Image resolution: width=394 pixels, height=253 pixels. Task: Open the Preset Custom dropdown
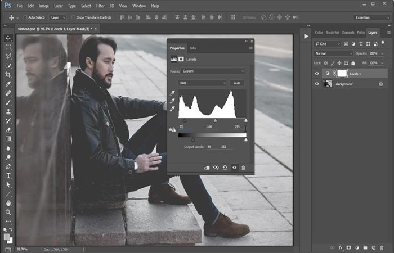point(213,71)
